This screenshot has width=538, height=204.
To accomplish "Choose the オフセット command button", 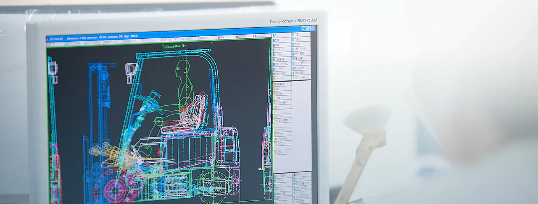I will coord(282,54).
